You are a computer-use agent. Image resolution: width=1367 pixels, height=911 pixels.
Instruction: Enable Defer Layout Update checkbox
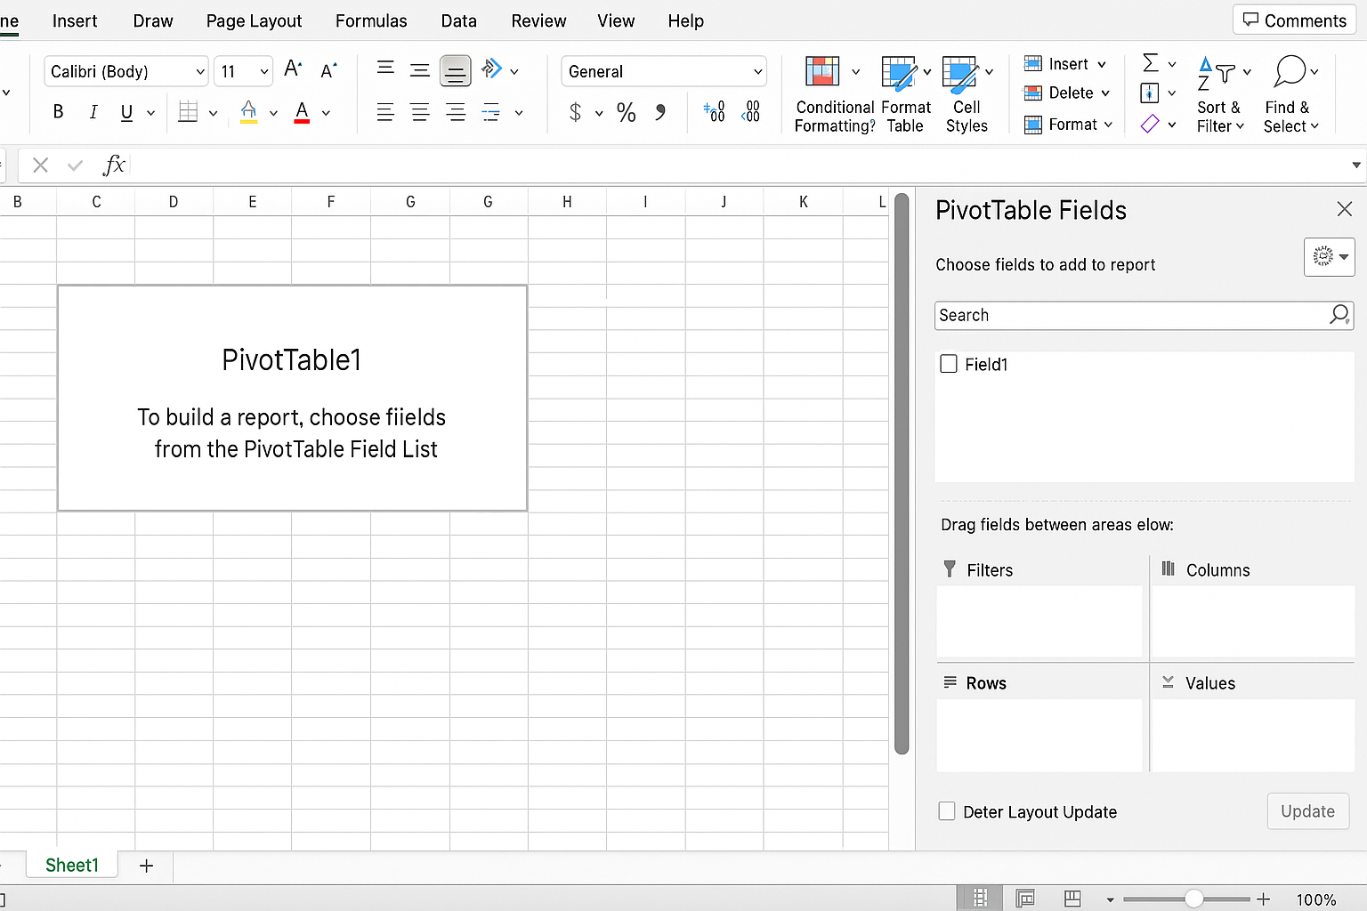coord(947,811)
